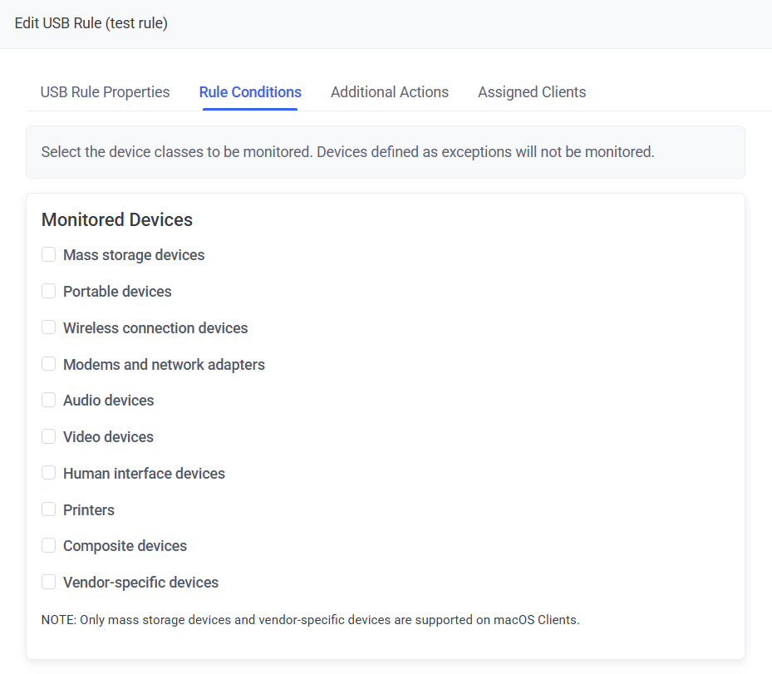This screenshot has width=772, height=674.
Task: Tick the Portable devices checkbox
Action: point(49,292)
